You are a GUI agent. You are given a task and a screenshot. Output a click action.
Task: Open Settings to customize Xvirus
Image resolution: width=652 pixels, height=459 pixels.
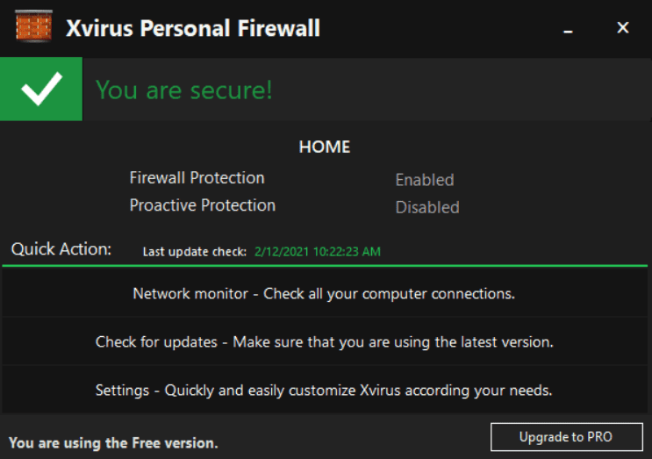tap(324, 390)
